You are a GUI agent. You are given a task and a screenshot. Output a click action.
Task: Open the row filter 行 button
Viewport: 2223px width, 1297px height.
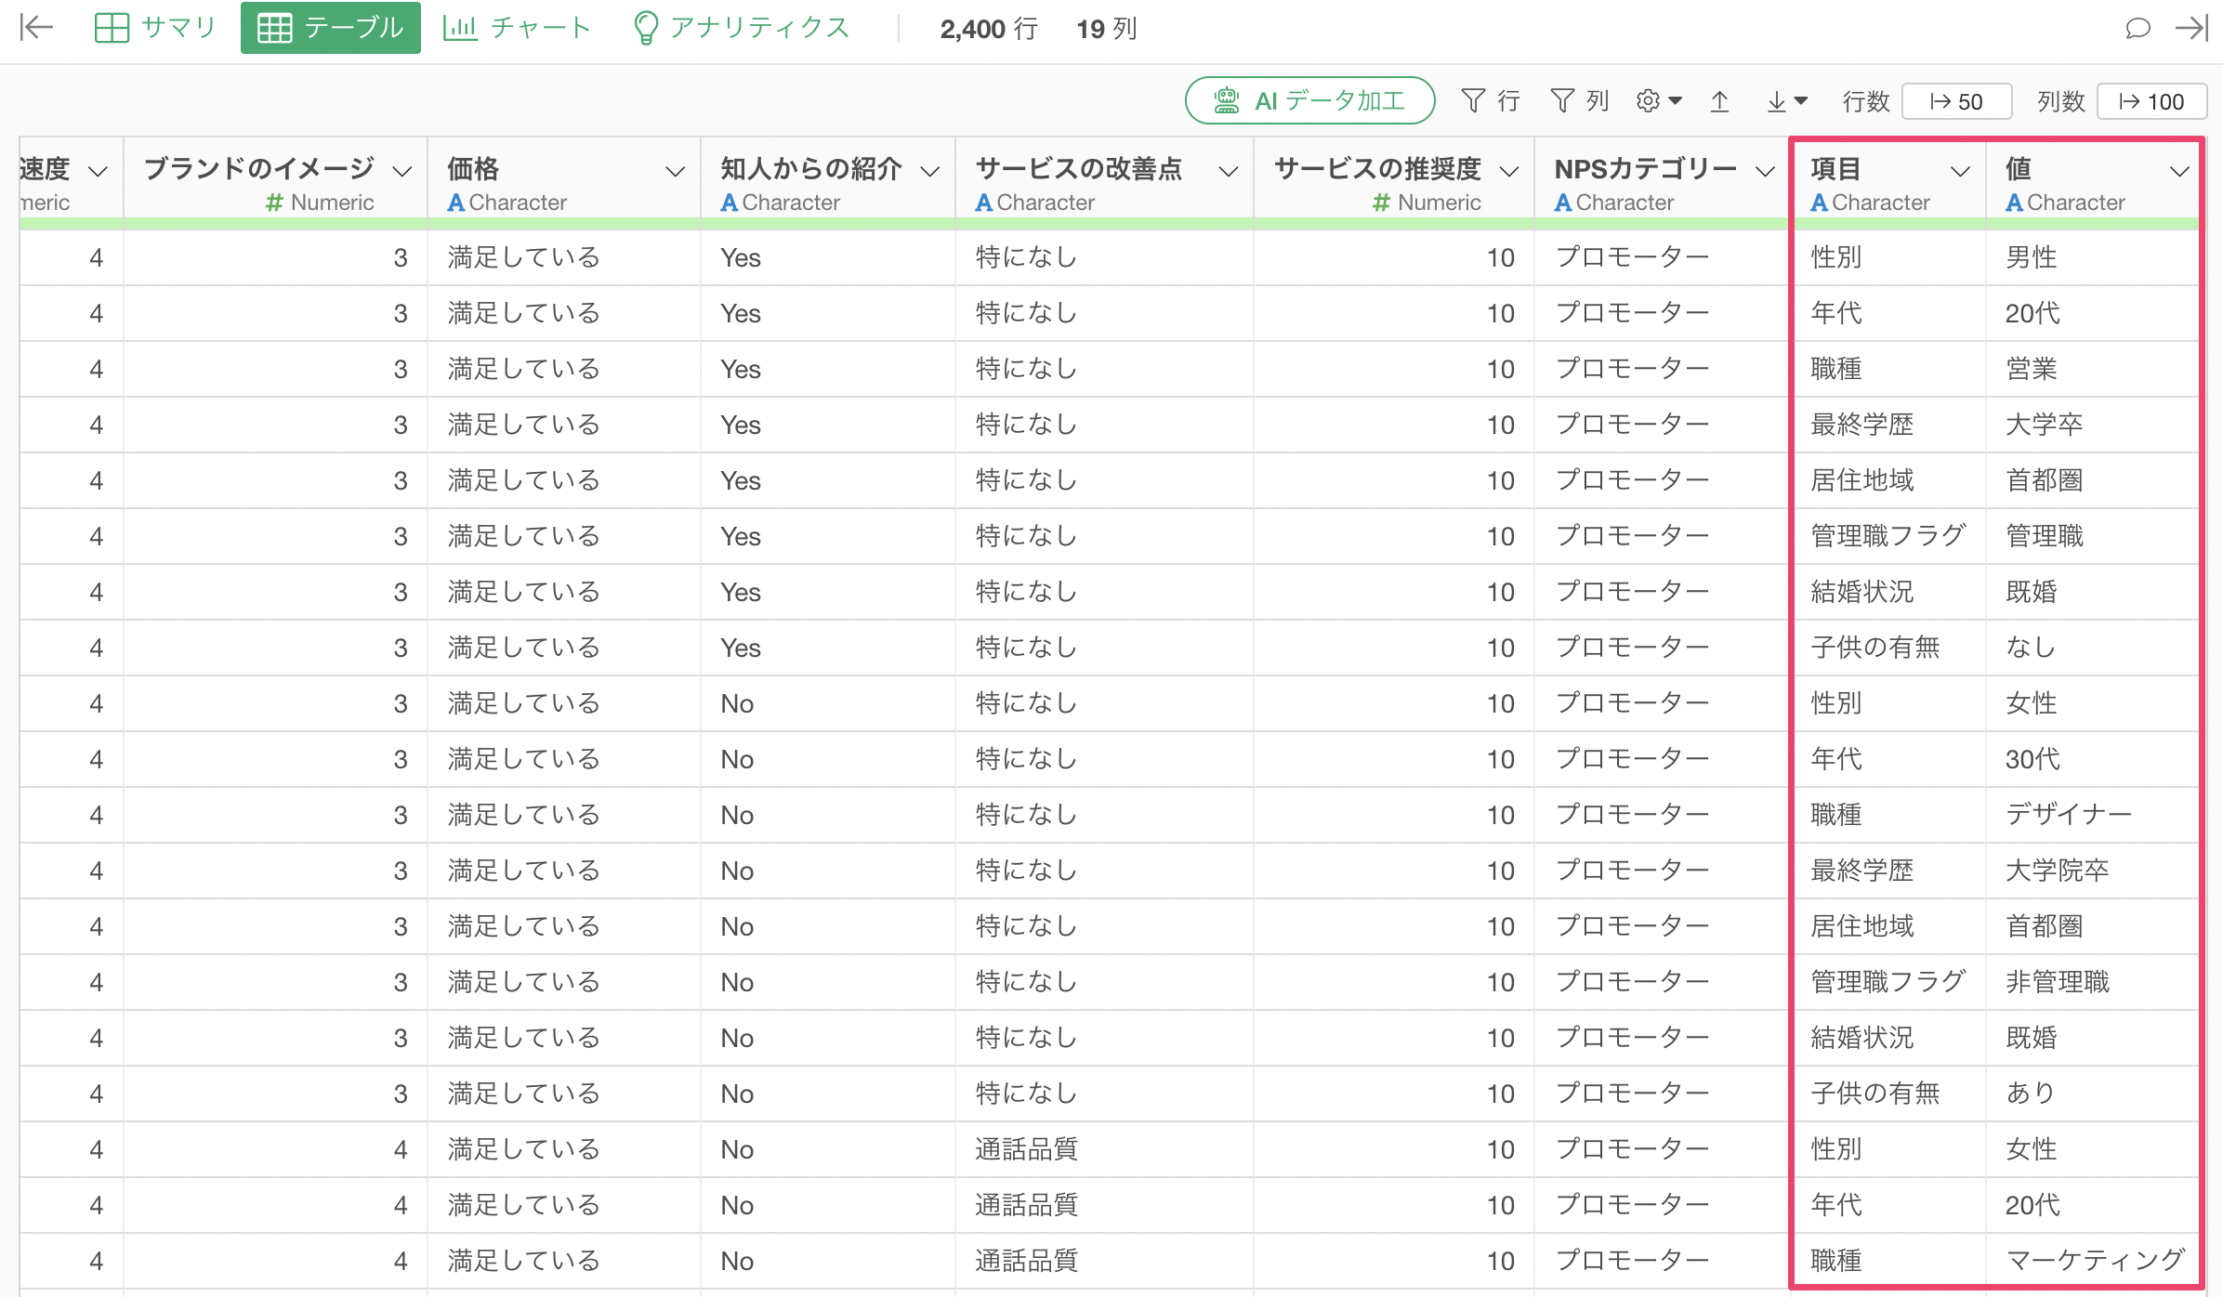[x=1491, y=100]
